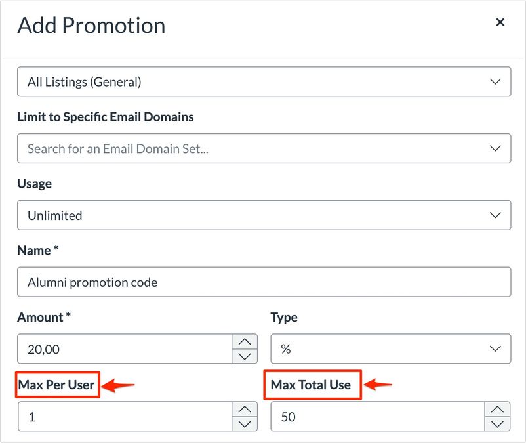Decrement Max Total Use value
The image size is (526, 443).
(497, 424)
